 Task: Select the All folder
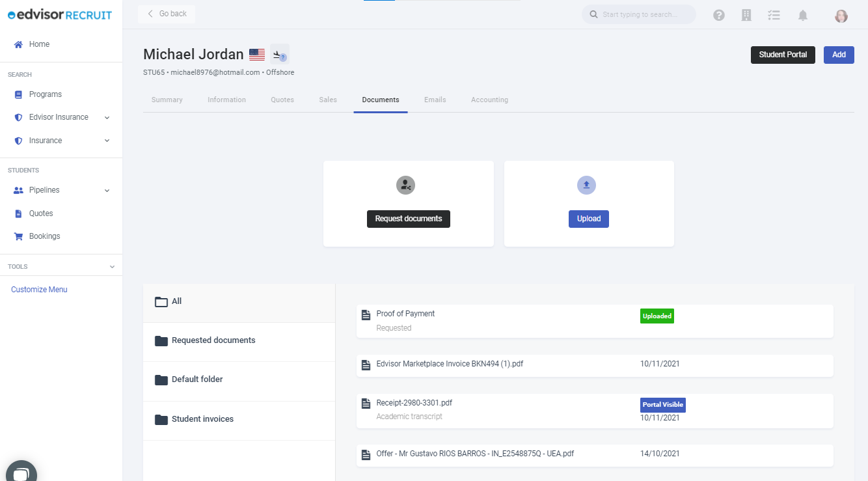point(239,302)
